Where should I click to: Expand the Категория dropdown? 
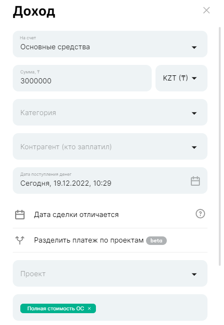tap(110, 112)
